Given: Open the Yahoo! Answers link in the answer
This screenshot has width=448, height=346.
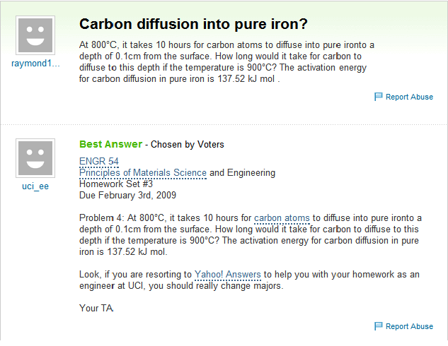Looking at the screenshot, I should [x=228, y=275].
